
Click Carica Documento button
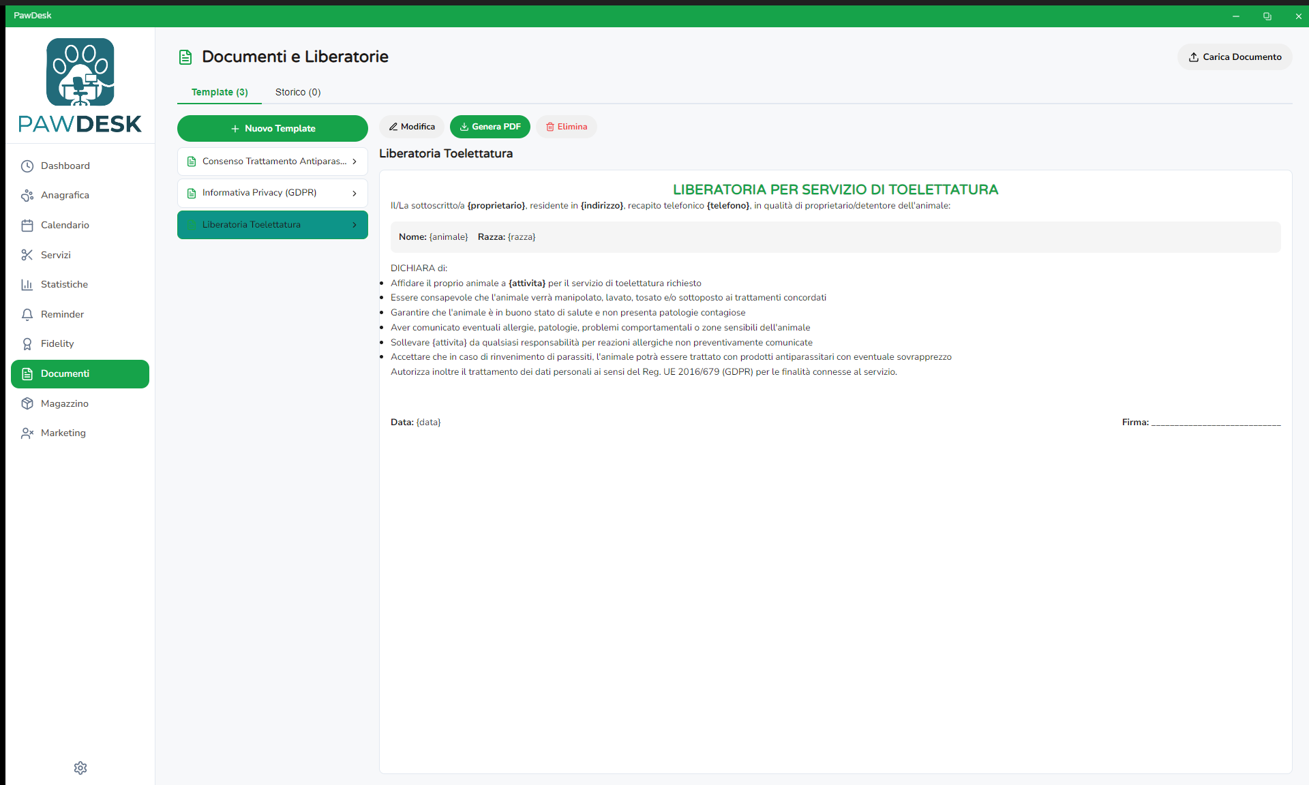(x=1235, y=57)
